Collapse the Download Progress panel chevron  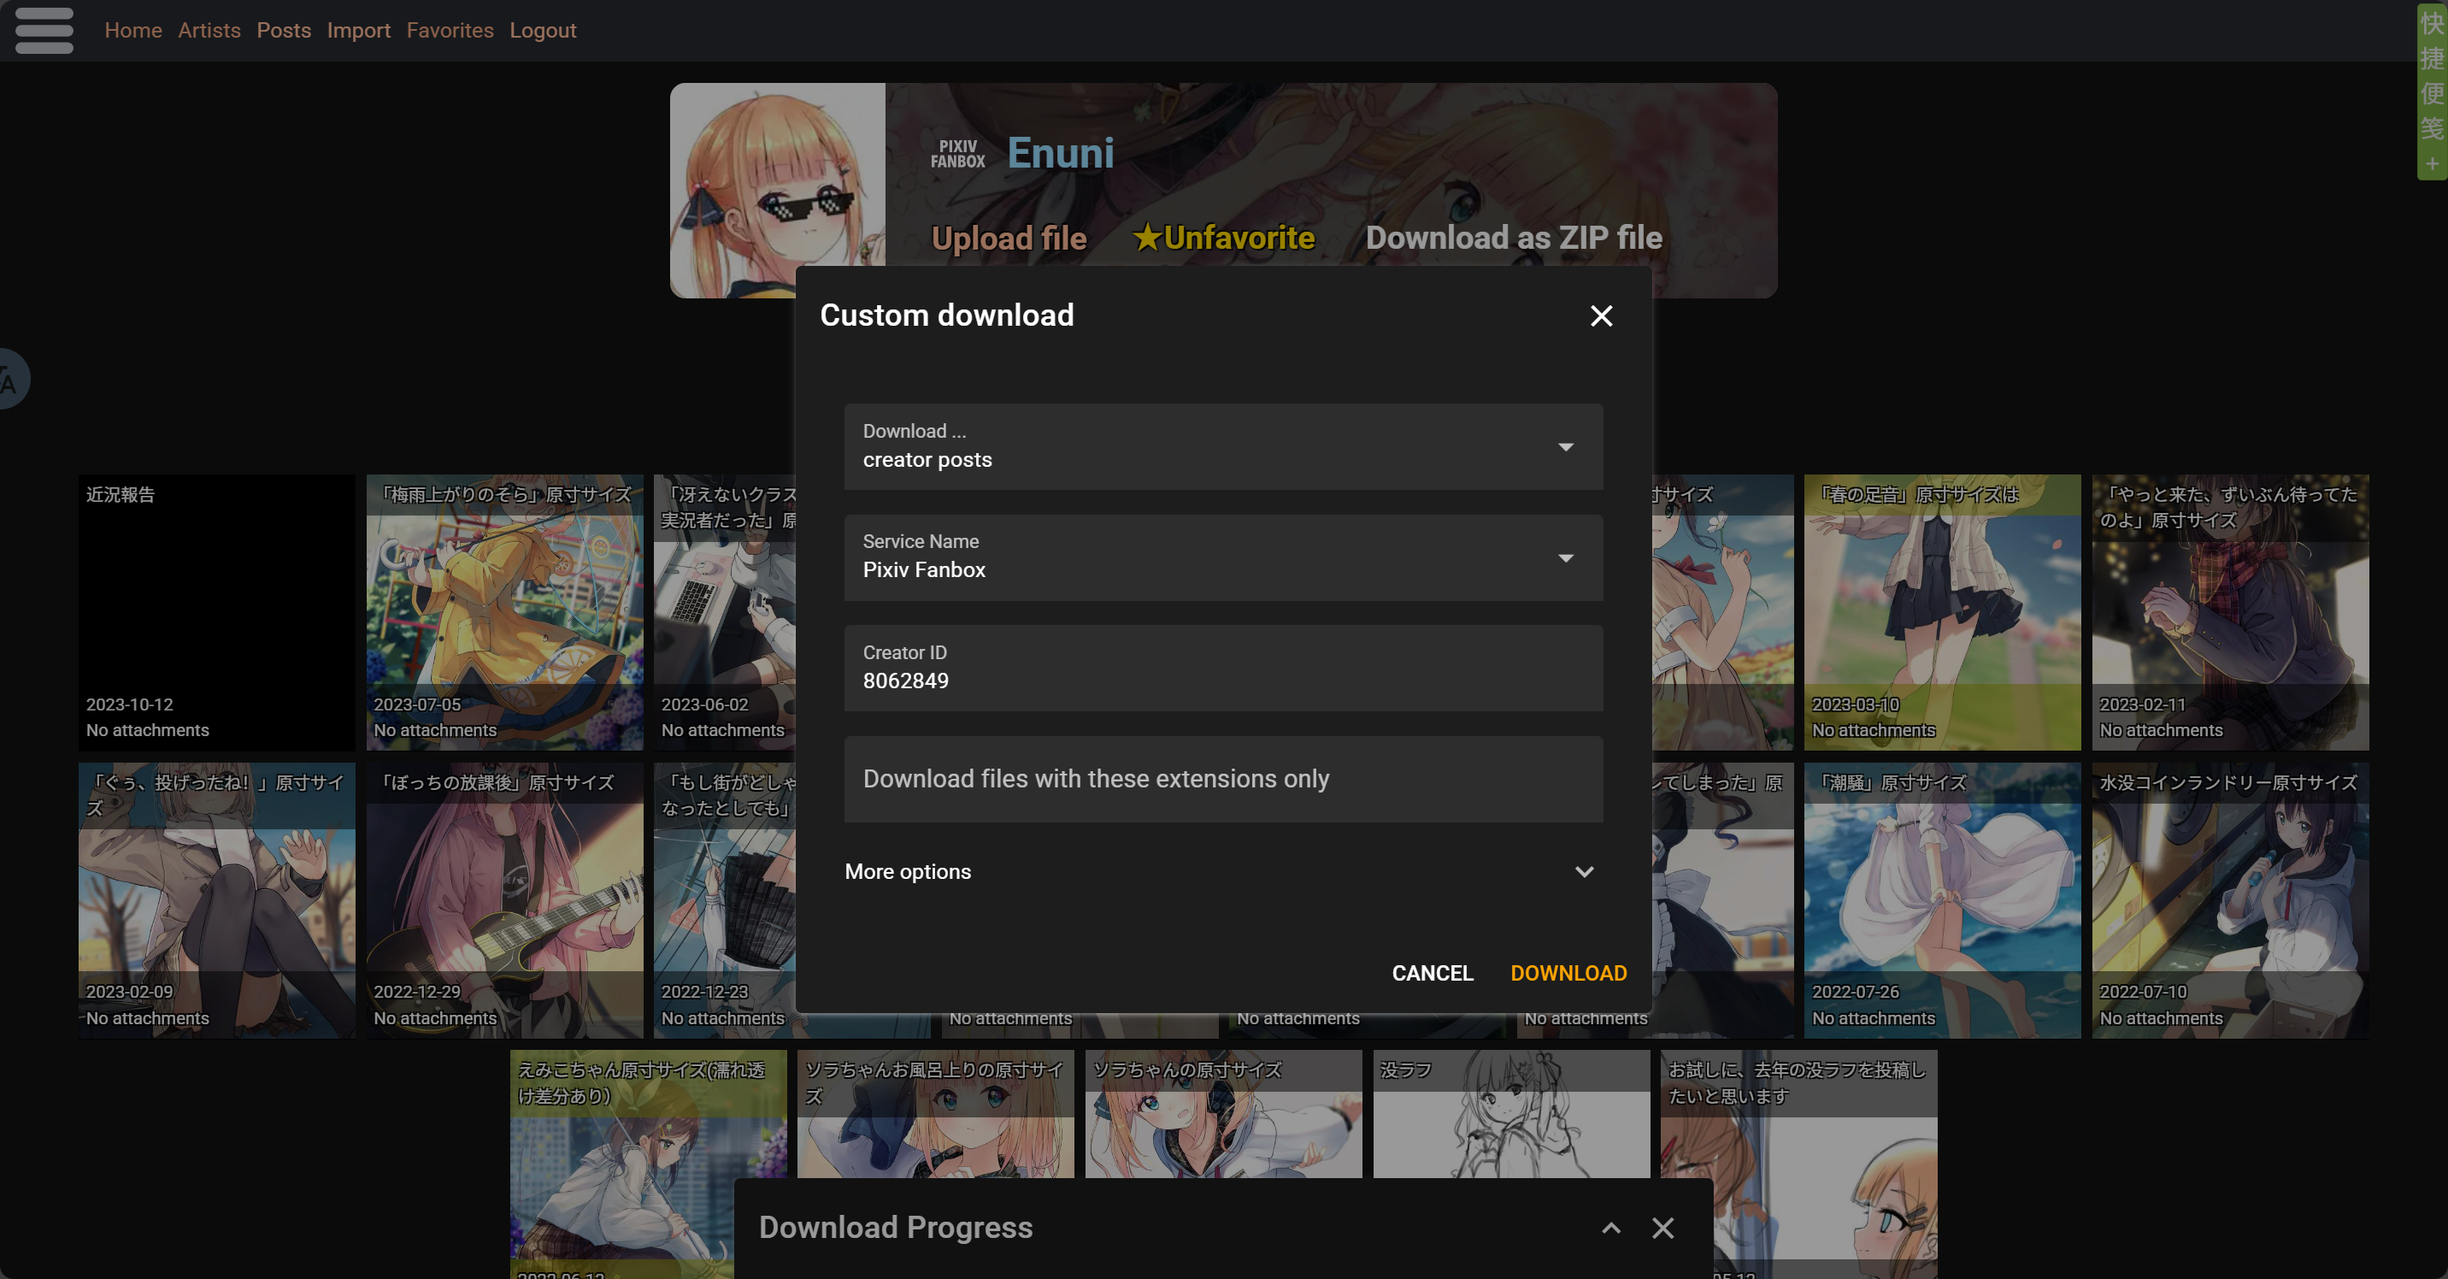[1611, 1228]
